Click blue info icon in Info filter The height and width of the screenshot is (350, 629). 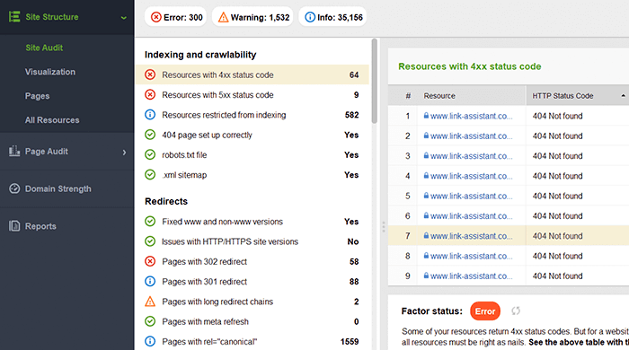310,17
